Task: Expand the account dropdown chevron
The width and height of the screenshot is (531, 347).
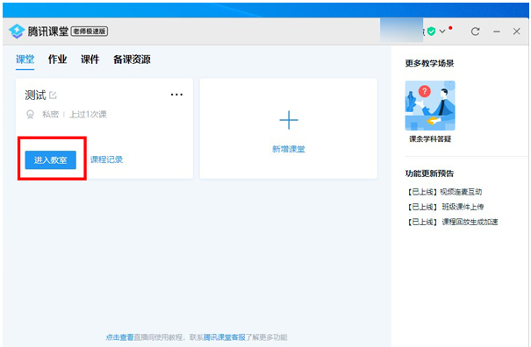Action: pyautogui.click(x=442, y=32)
